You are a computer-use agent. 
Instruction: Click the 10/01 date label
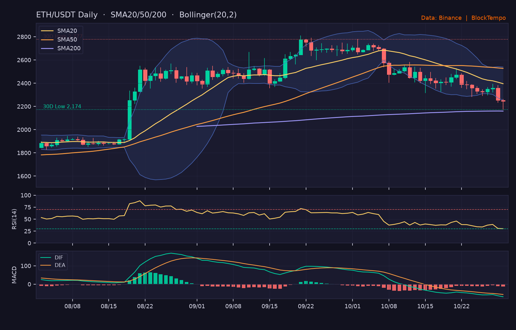(352, 306)
